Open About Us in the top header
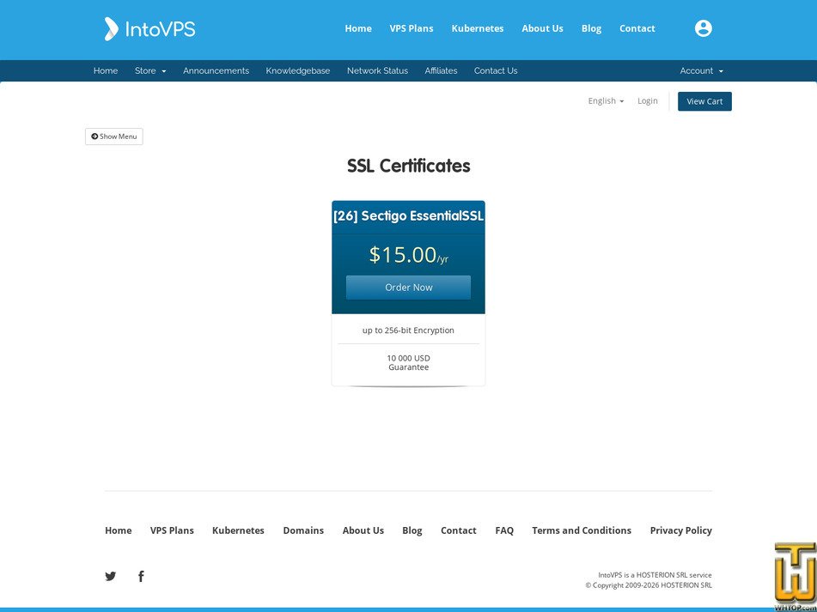Image resolution: width=817 pixels, height=612 pixels. [x=542, y=28]
